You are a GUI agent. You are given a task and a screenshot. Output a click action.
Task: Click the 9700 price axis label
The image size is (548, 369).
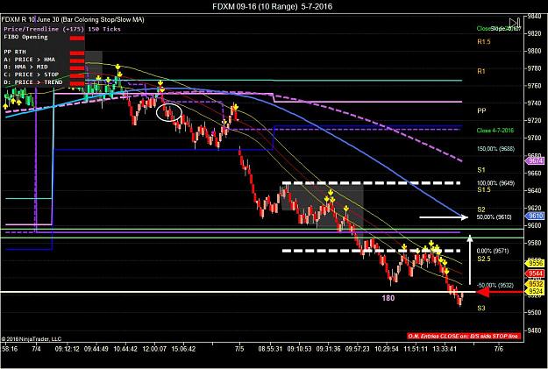coord(534,138)
